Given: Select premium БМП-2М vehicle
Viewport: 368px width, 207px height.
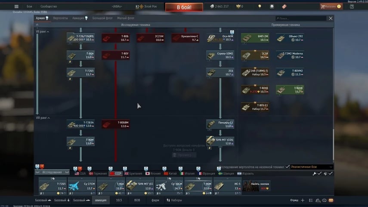Looking at the screenshot, I should coord(255,38).
